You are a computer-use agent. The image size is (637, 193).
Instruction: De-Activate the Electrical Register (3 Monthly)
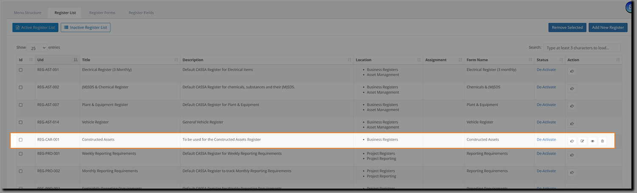point(546,70)
